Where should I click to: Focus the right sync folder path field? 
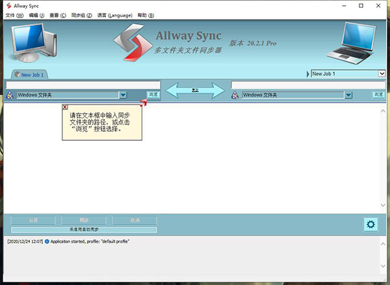click(308, 85)
